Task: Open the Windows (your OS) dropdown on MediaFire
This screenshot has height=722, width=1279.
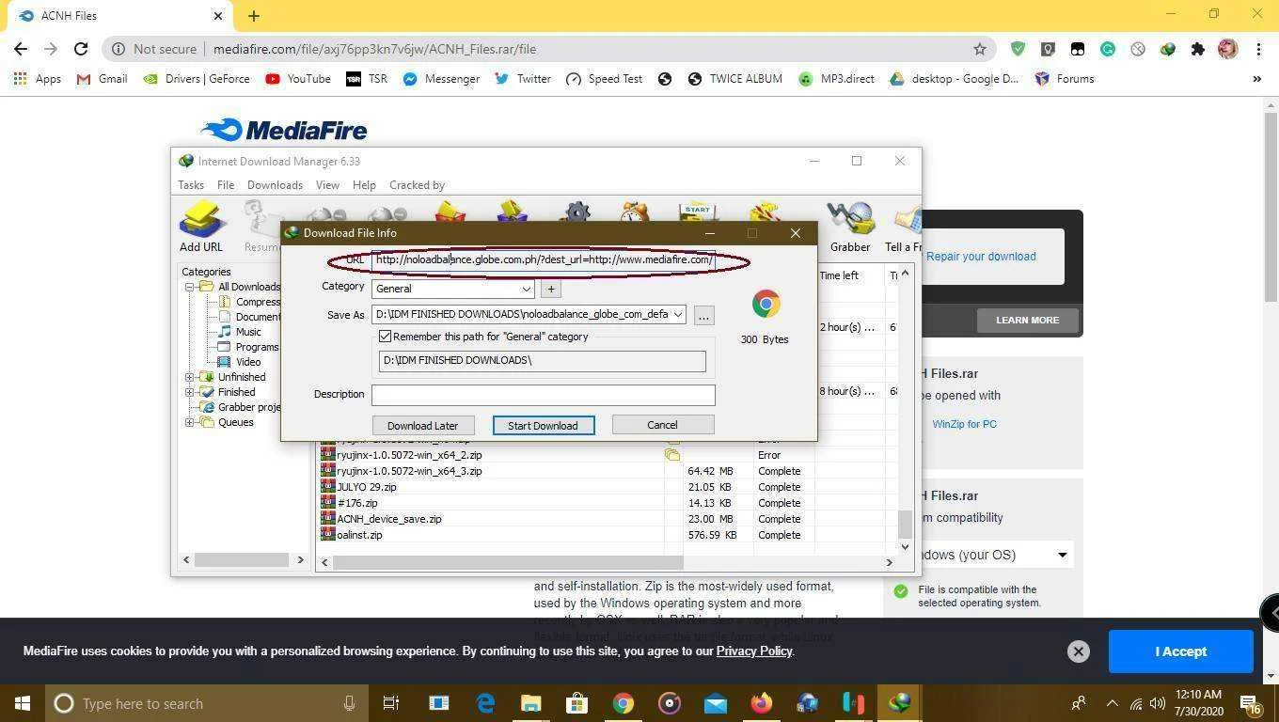Action: click(x=998, y=555)
